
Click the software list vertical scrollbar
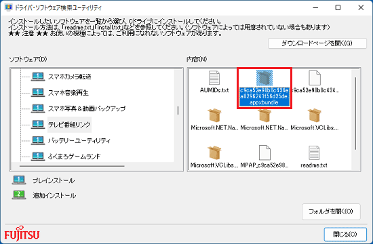(x=178, y=110)
